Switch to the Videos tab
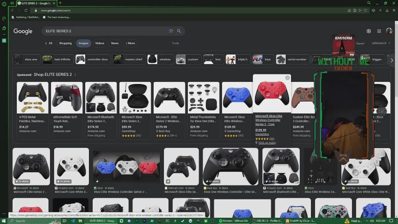Viewport: 398px width, 224px height. point(99,43)
